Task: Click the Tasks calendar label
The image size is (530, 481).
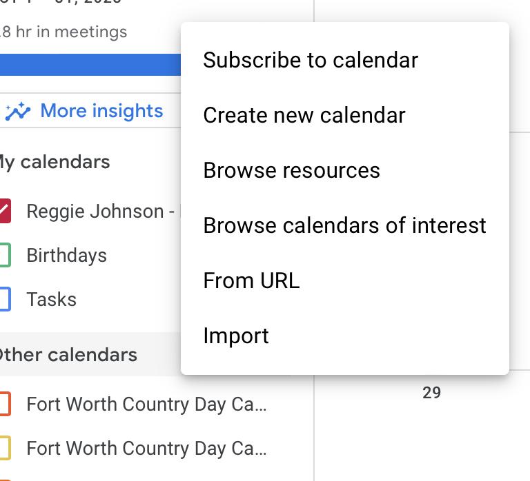Action: coord(51,299)
